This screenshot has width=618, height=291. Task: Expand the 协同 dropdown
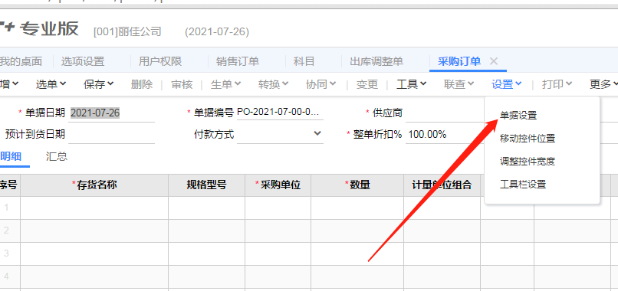(321, 84)
